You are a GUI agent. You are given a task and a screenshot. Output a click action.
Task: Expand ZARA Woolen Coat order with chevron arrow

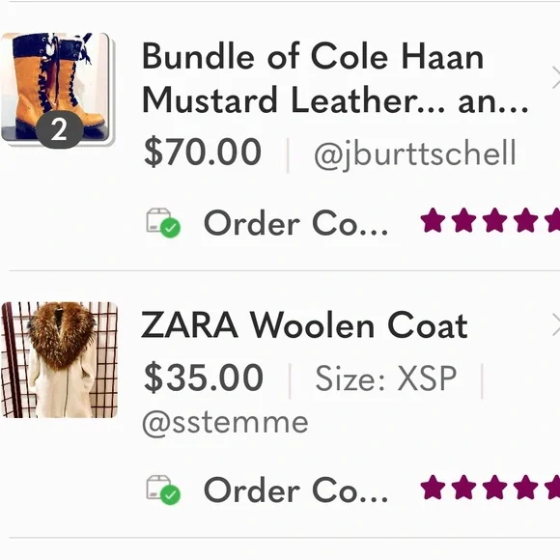click(x=555, y=324)
